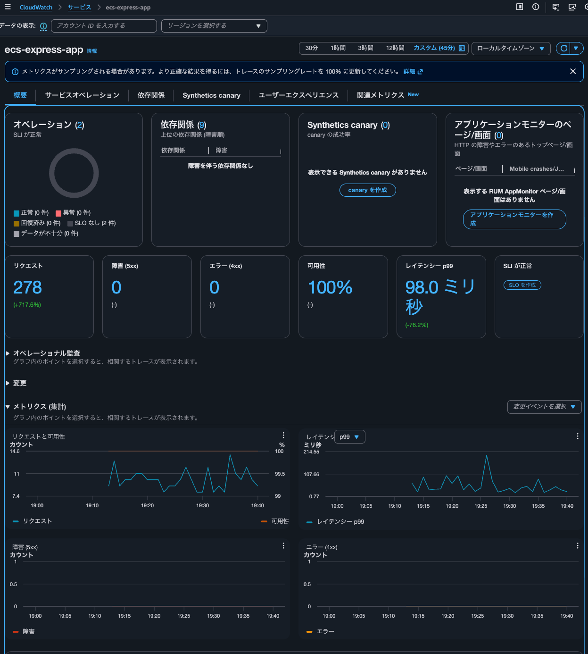This screenshot has width=588, height=654.
Task: Toggle the side panel layout icon
Action: (x=520, y=7)
